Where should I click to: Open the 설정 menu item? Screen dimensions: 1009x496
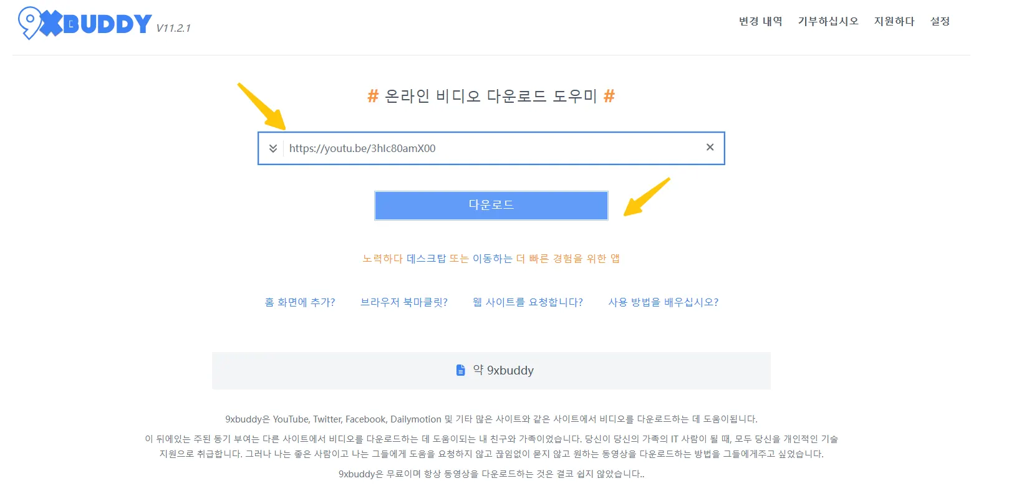click(x=940, y=21)
